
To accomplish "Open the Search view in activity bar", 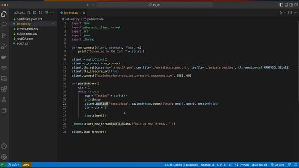I will coord(4,24).
